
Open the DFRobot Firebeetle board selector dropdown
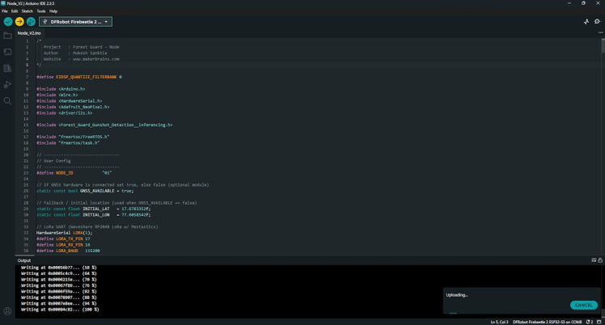click(76, 22)
